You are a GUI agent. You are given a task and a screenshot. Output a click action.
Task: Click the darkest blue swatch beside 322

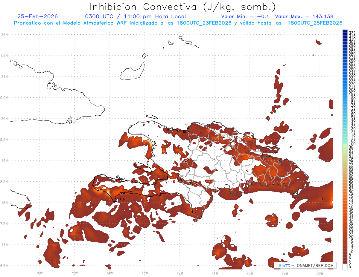(345, 32)
